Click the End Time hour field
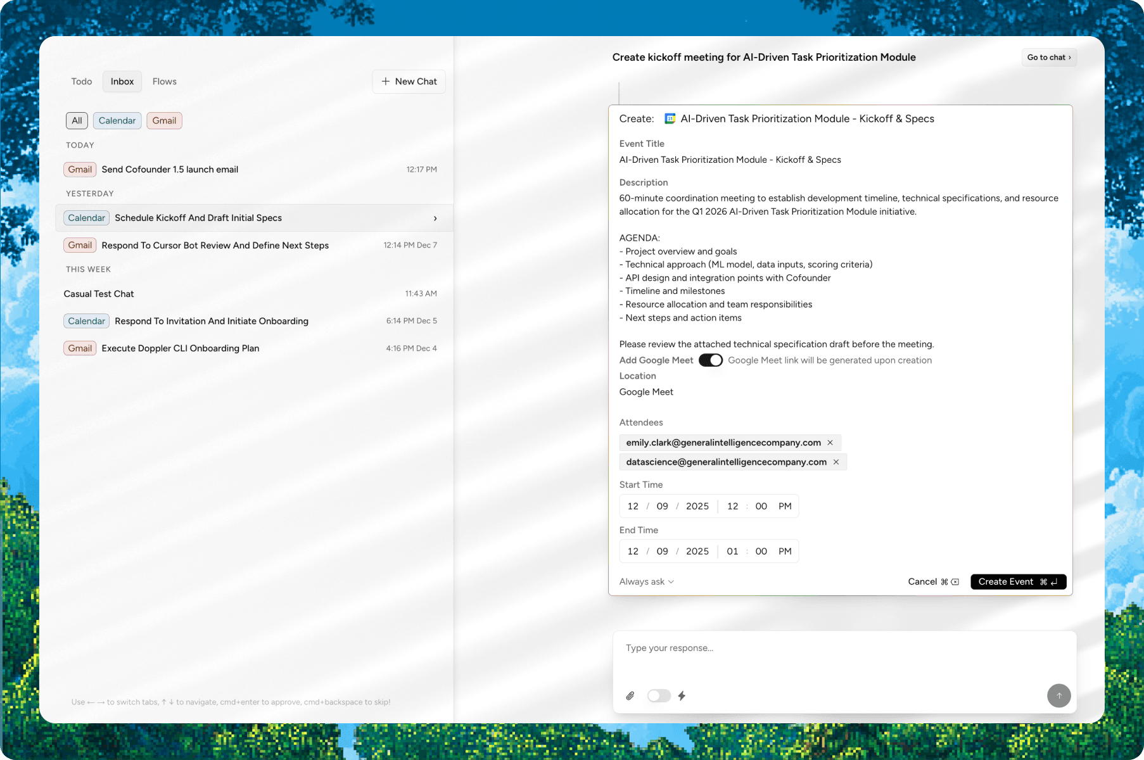Image resolution: width=1144 pixels, height=760 pixels. (732, 552)
